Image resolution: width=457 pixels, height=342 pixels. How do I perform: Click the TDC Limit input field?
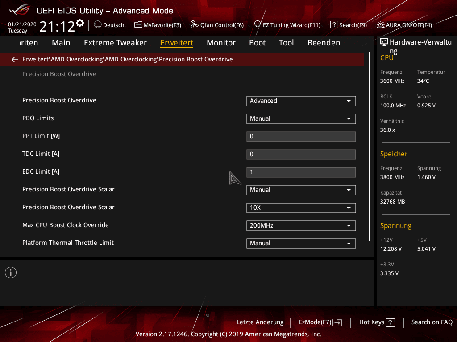pyautogui.click(x=301, y=155)
